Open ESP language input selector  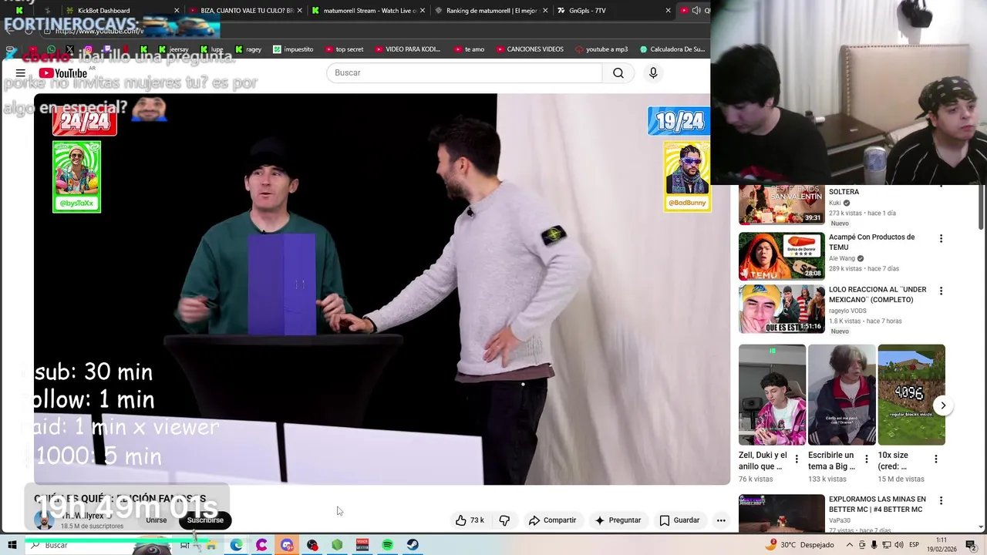click(x=914, y=545)
